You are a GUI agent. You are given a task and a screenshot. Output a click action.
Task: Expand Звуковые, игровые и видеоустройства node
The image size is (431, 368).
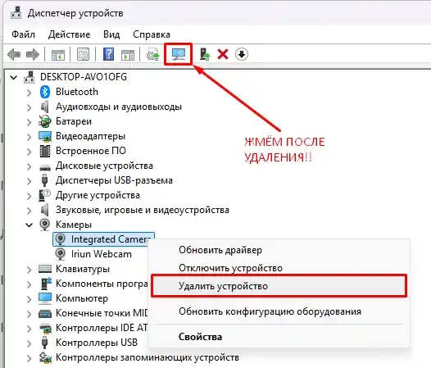coord(29,211)
